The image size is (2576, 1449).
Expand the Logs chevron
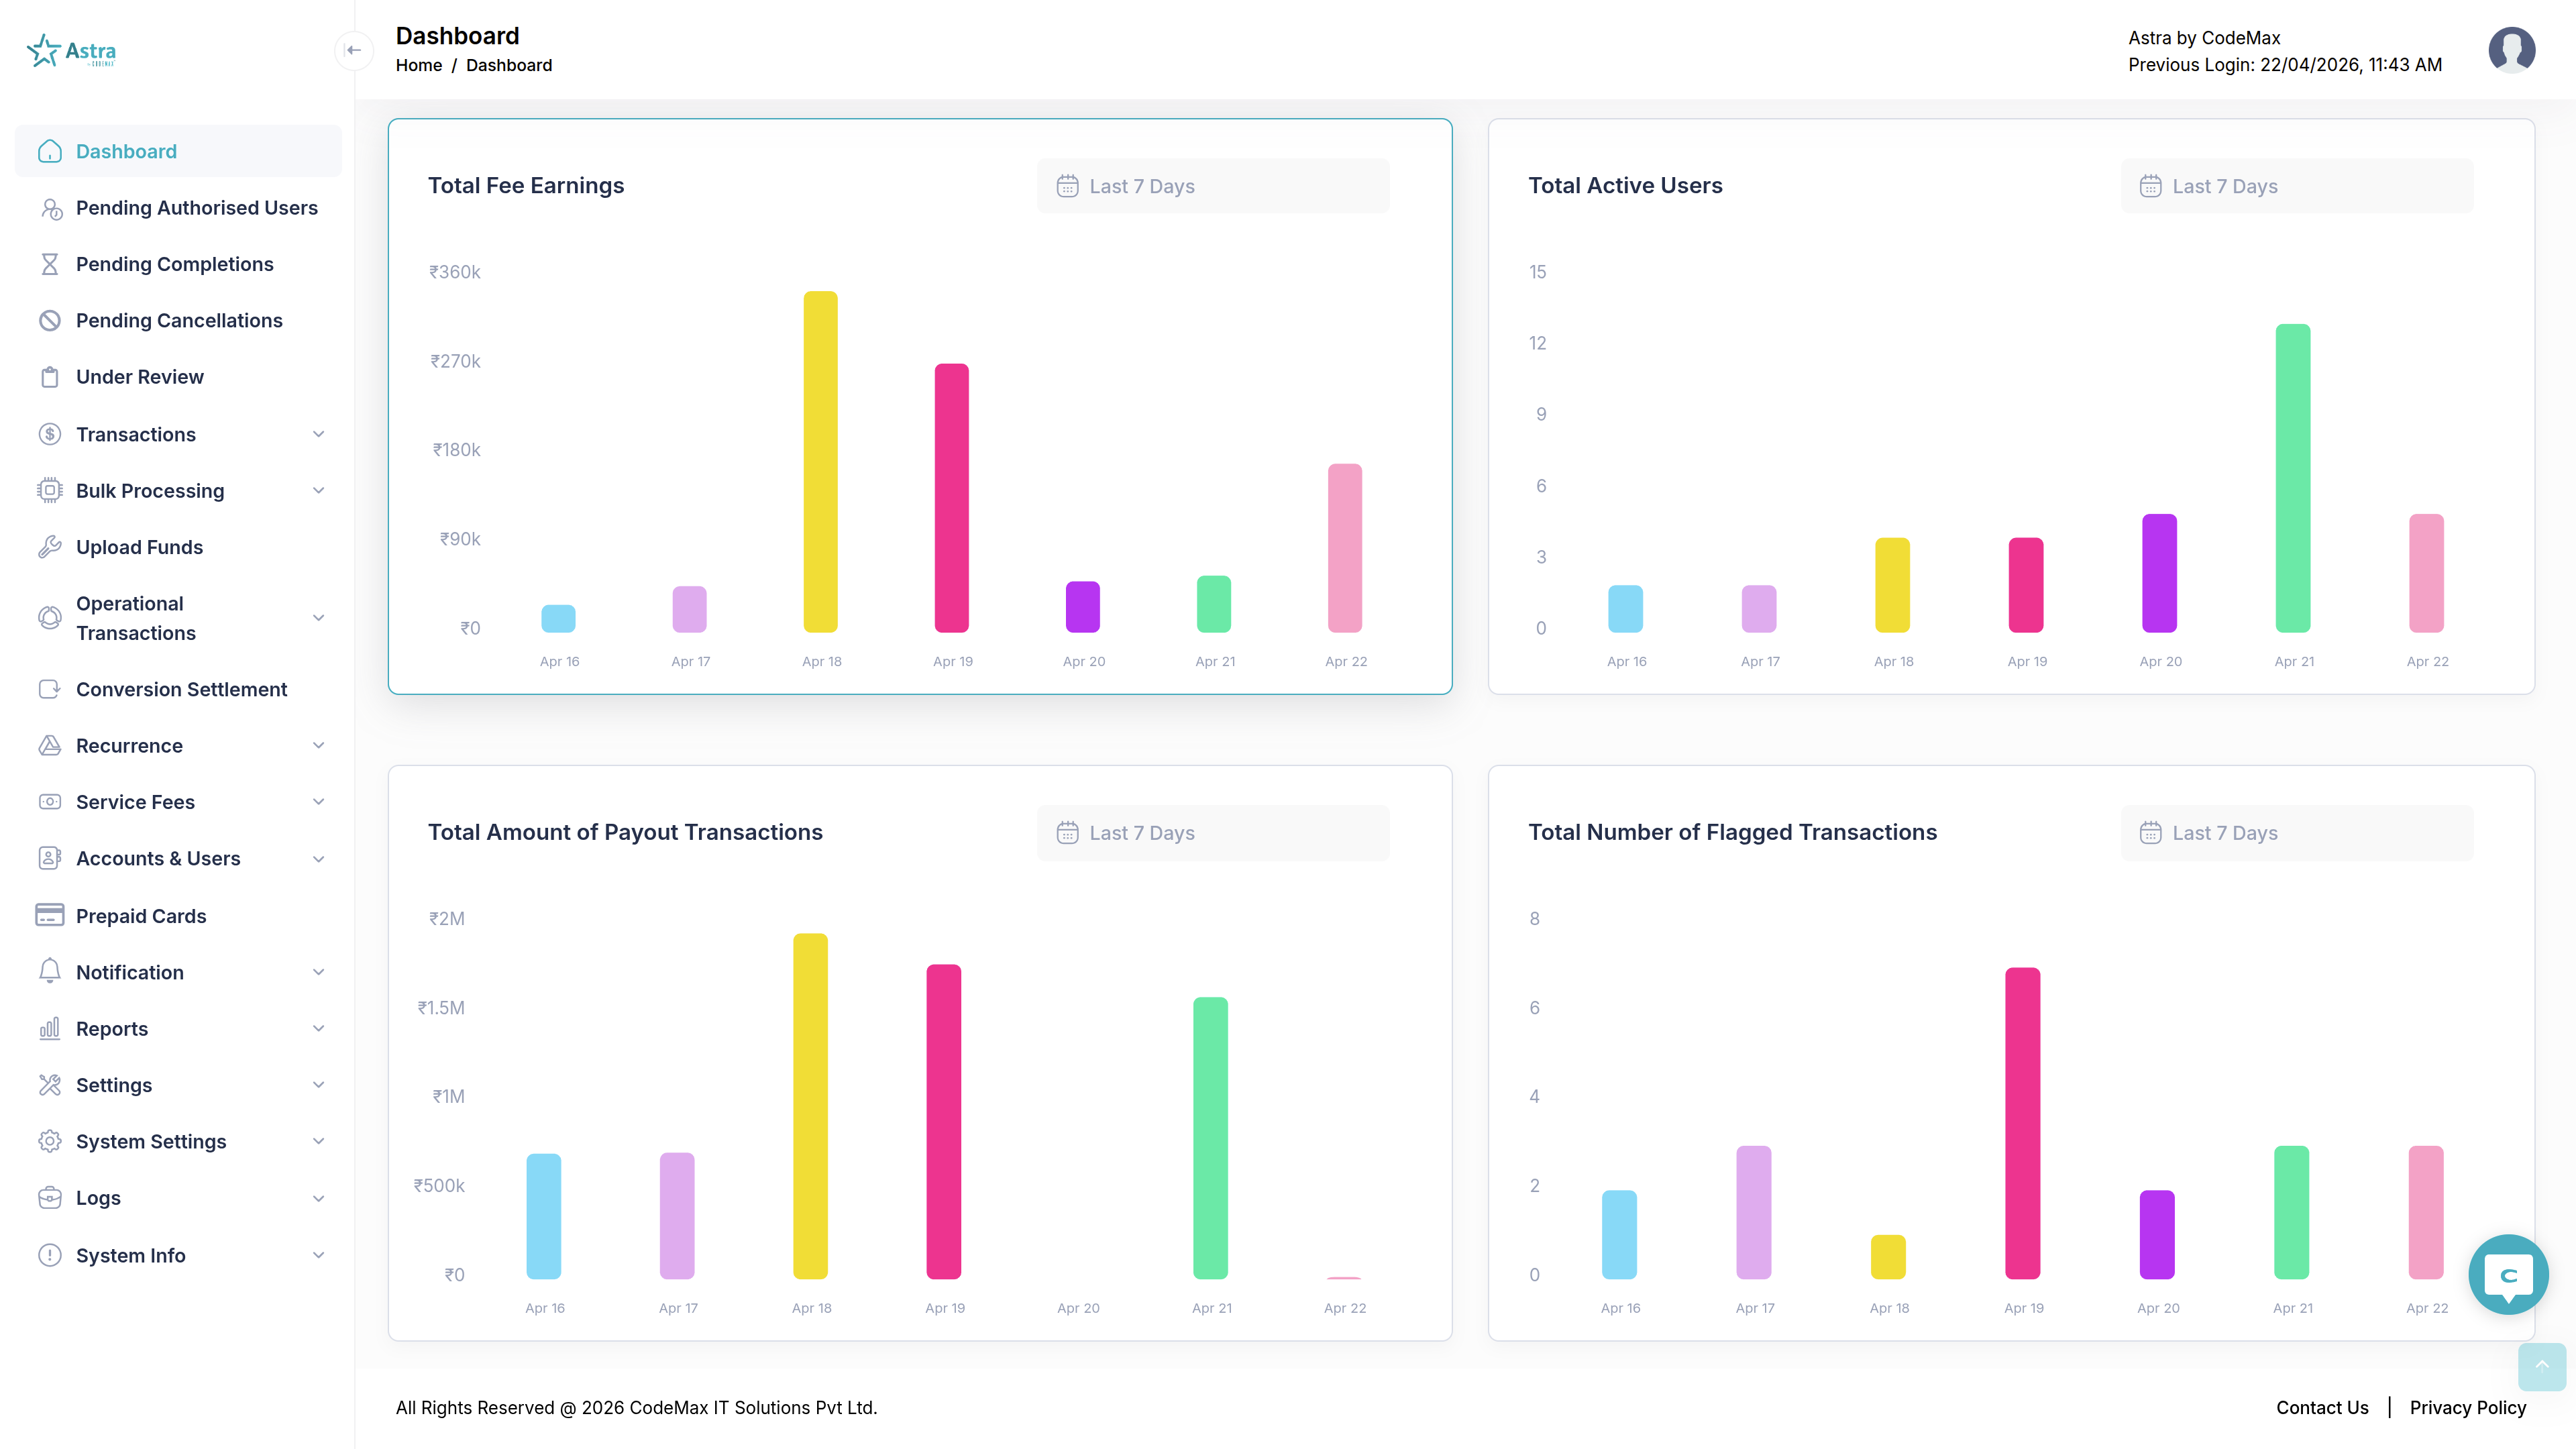[319, 1198]
